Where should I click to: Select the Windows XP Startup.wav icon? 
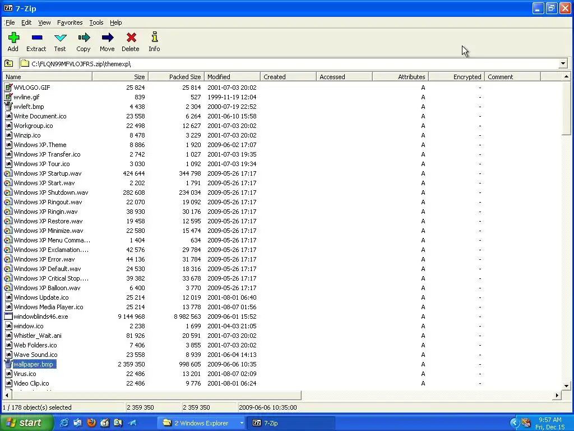(8, 173)
